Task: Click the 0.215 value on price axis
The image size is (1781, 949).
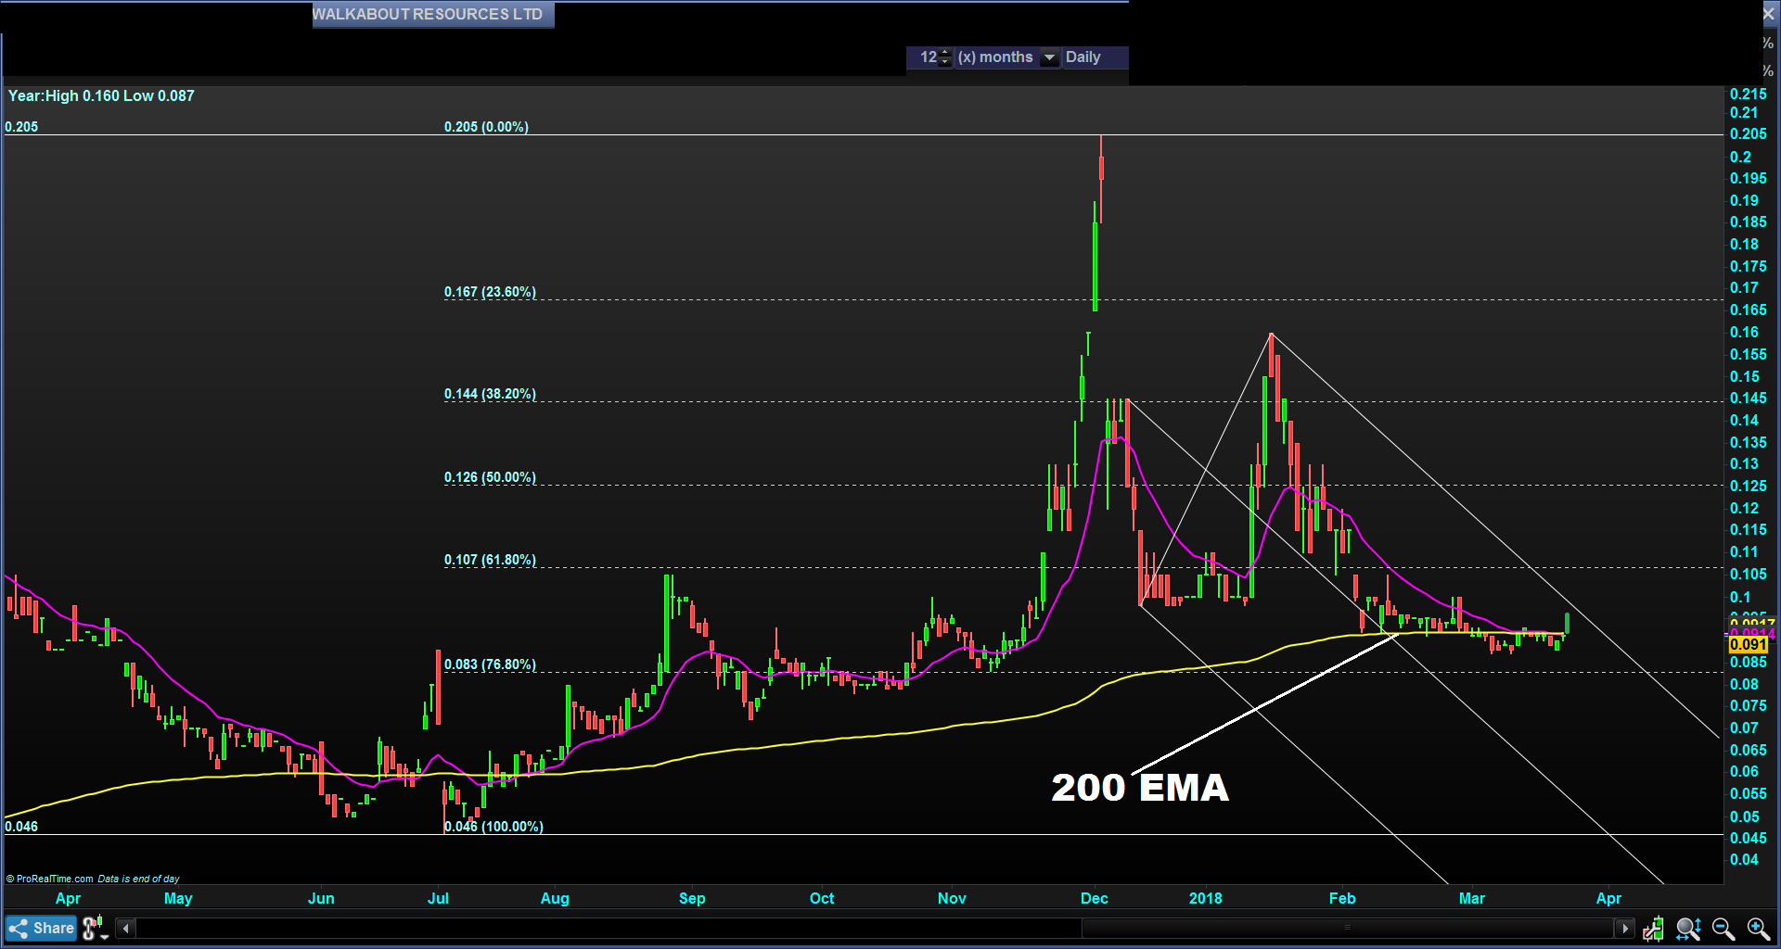Action: pos(1749,95)
